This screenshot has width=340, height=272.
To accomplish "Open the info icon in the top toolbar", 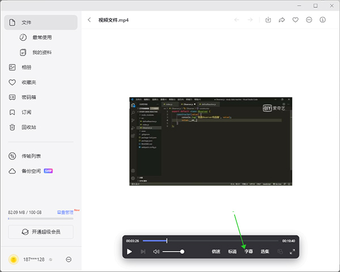I will pyautogui.click(x=322, y=20).
